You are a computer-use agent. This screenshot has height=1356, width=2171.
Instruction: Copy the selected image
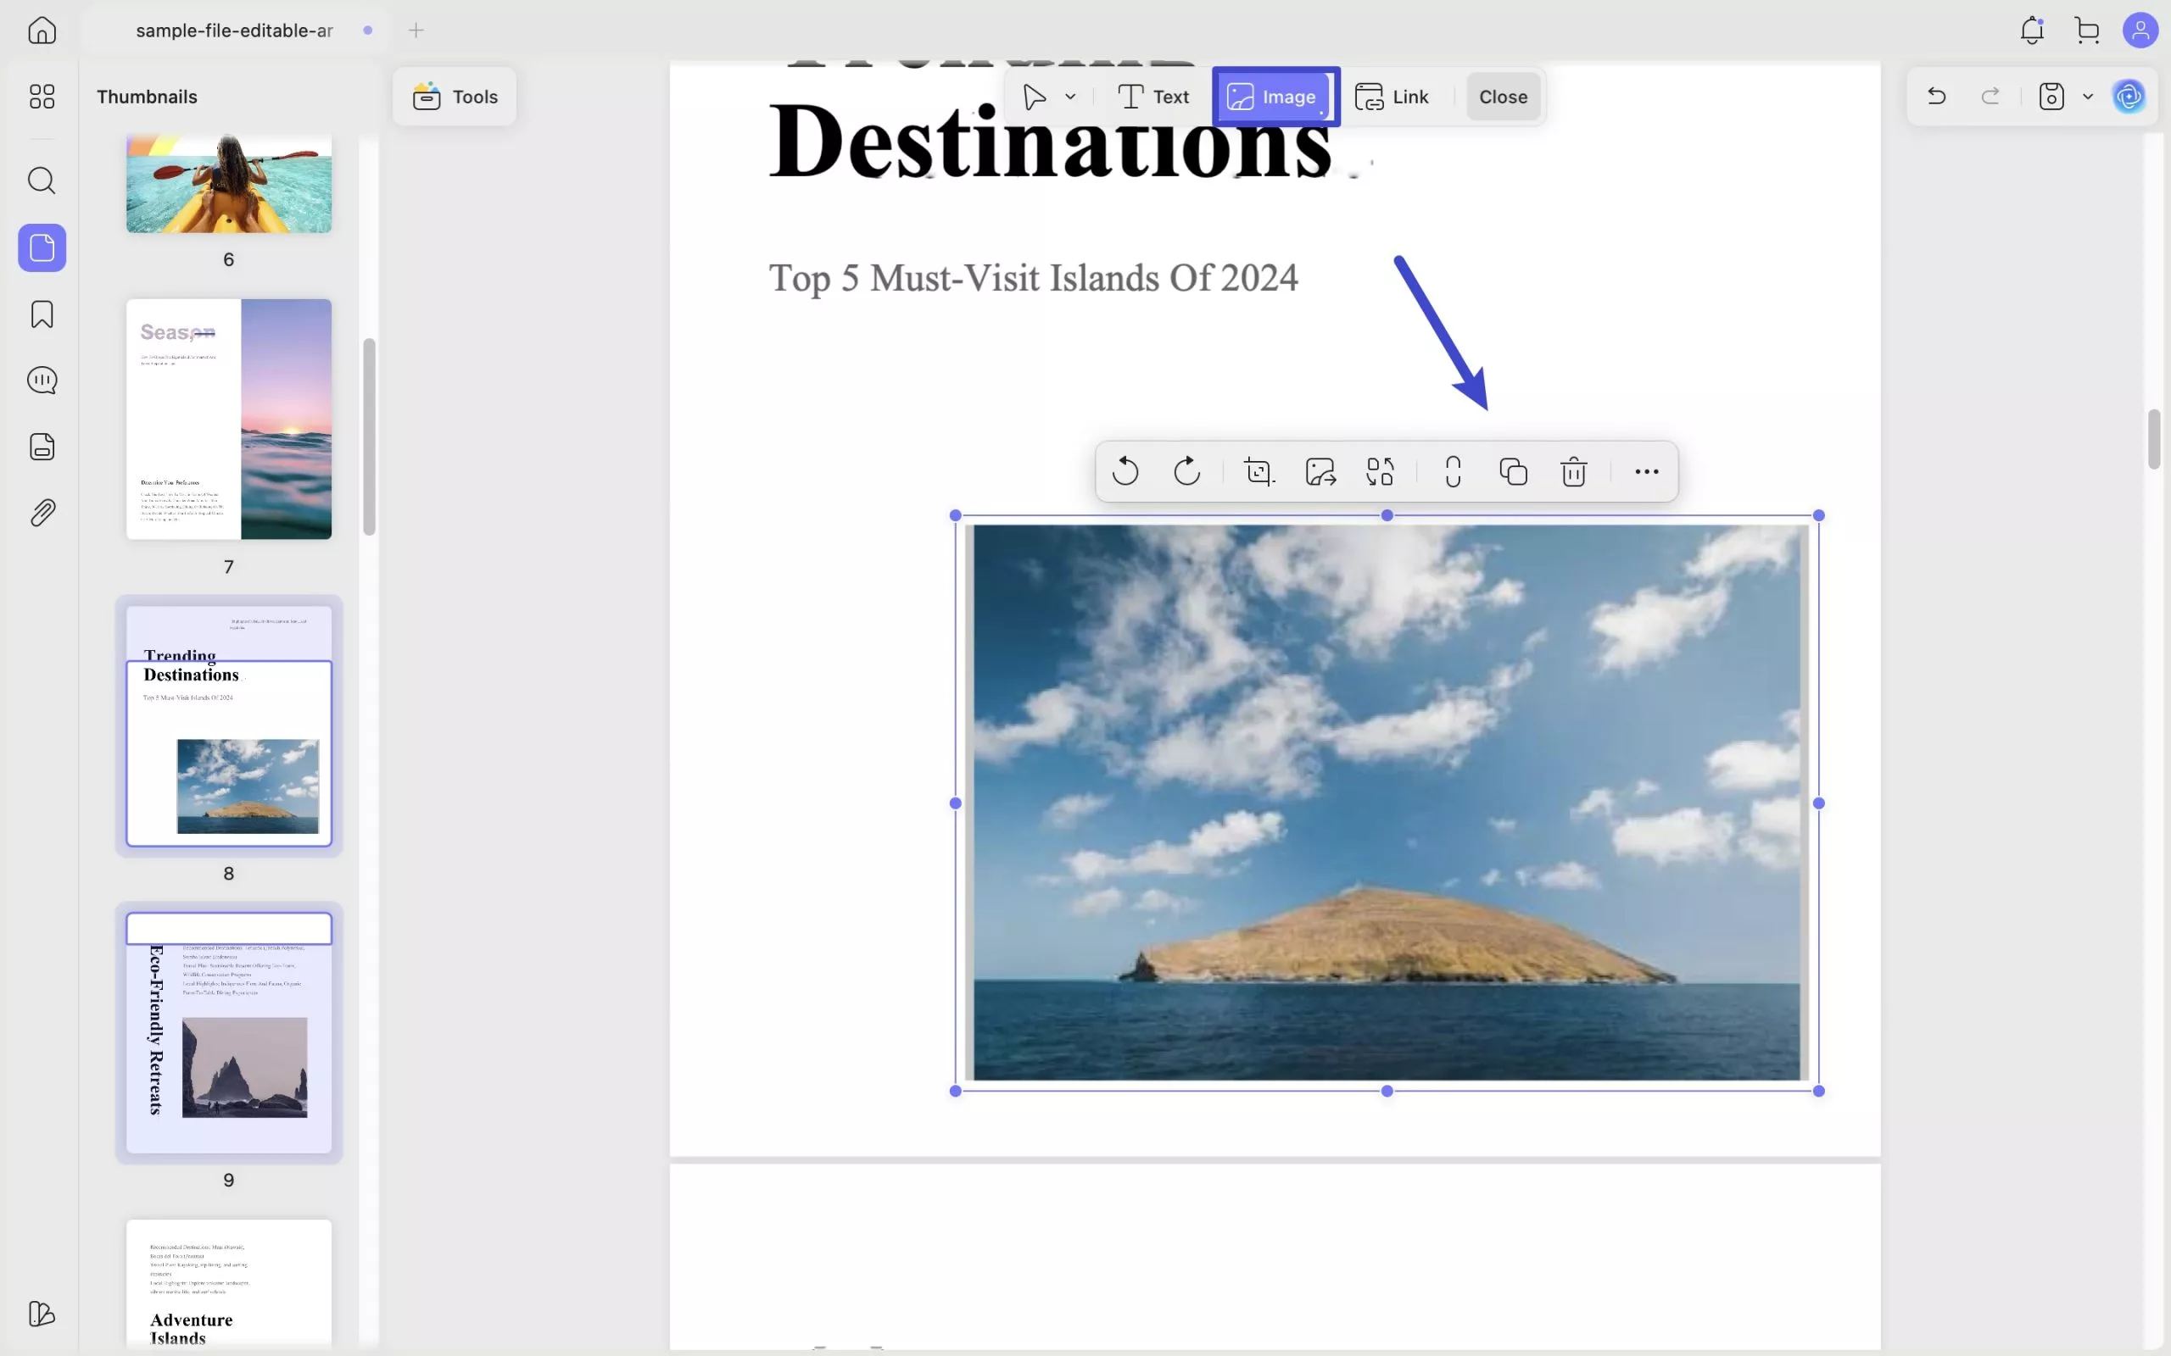click(x=1514, y=472)
